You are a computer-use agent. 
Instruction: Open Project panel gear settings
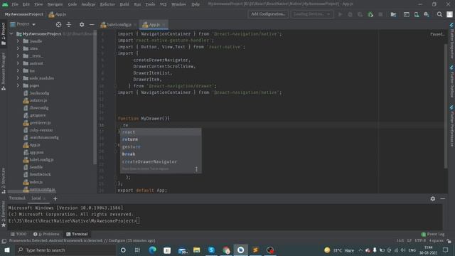point(82,25)
